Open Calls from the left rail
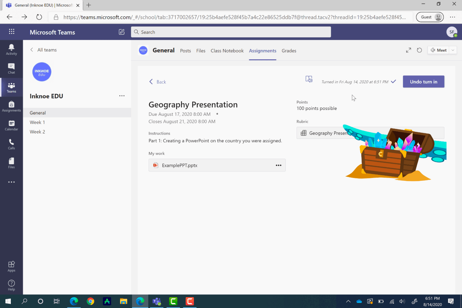 [11, 144]
